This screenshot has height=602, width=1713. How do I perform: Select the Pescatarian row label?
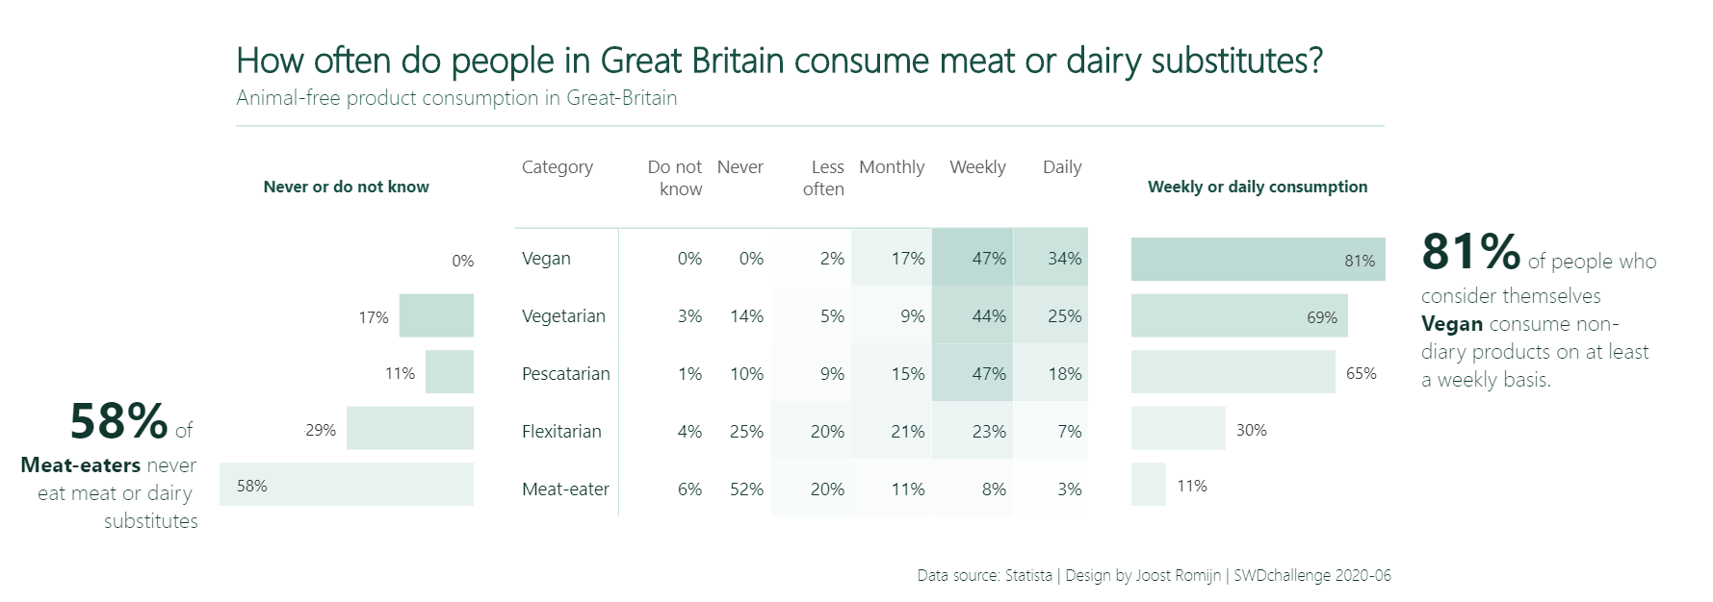click(x=566, y=373)
